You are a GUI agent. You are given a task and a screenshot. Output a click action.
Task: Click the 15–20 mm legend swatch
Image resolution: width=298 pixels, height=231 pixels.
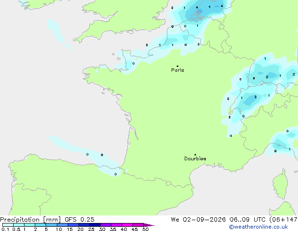point(73,225)
